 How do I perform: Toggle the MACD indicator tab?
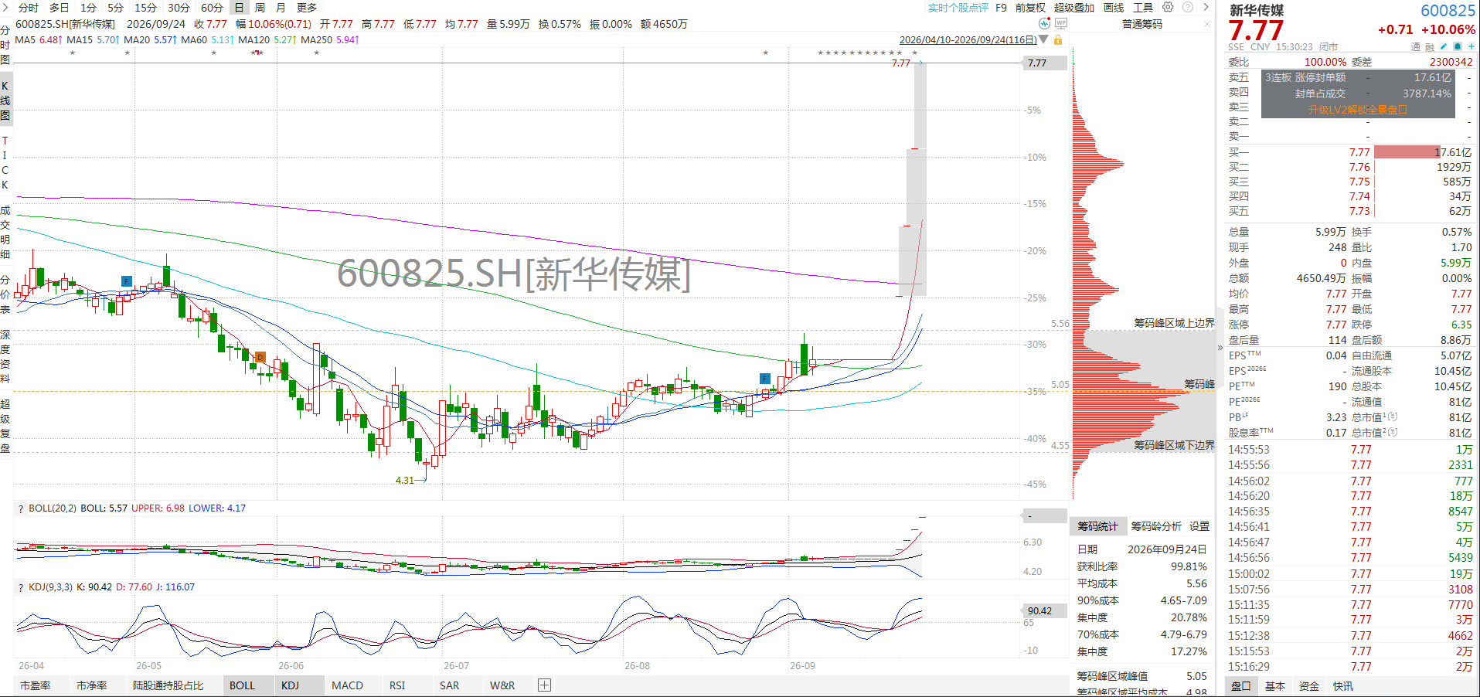click(348, 685)
